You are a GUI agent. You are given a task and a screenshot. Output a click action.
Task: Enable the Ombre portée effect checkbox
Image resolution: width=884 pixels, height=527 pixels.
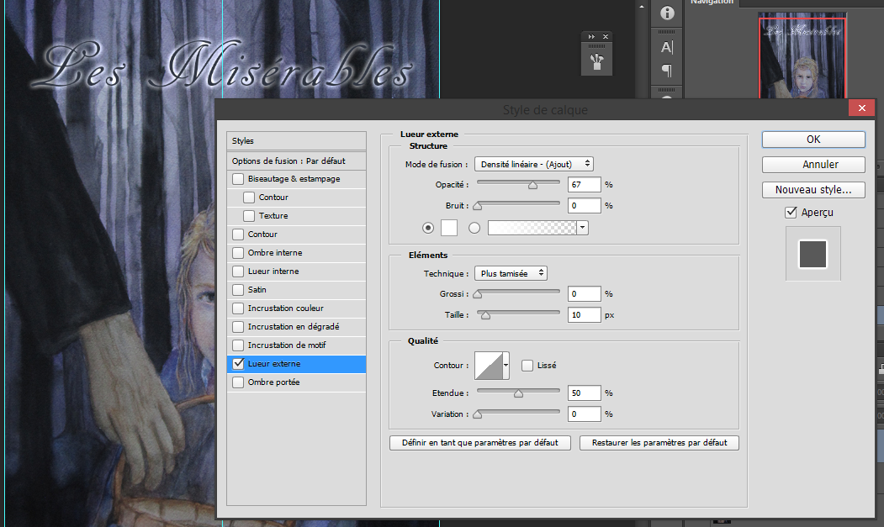click(239, 382)
